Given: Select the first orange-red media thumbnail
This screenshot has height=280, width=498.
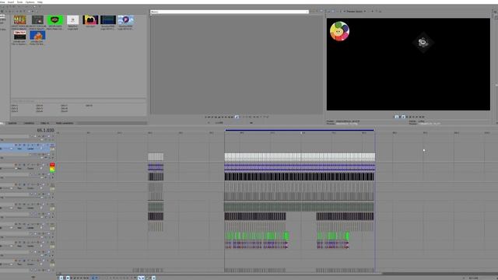Looking at the screenshot, I should pos(19,20).
